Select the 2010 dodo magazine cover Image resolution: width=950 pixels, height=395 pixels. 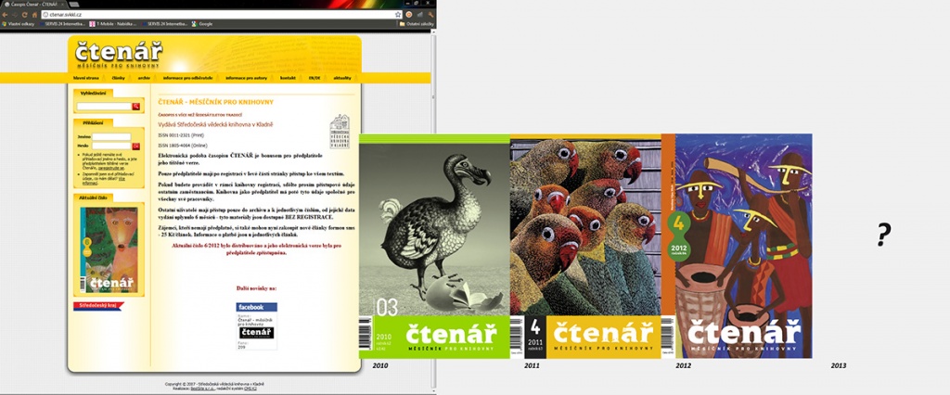tap(434, 247)
